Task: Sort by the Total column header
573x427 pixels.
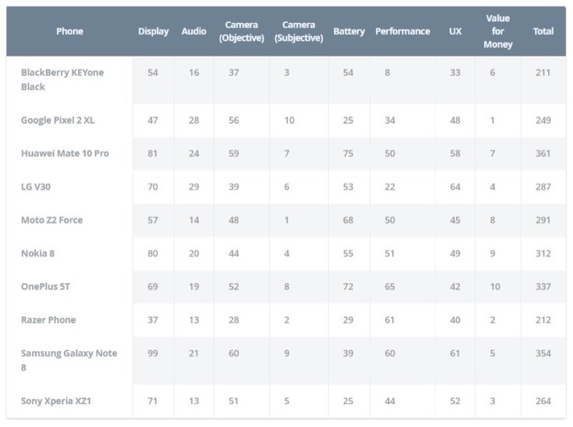Action: pyautogui.click(x=544, y=32)
